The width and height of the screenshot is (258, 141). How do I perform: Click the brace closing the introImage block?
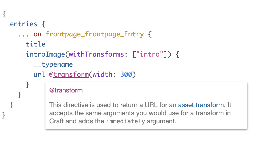[x=28, y=85]
